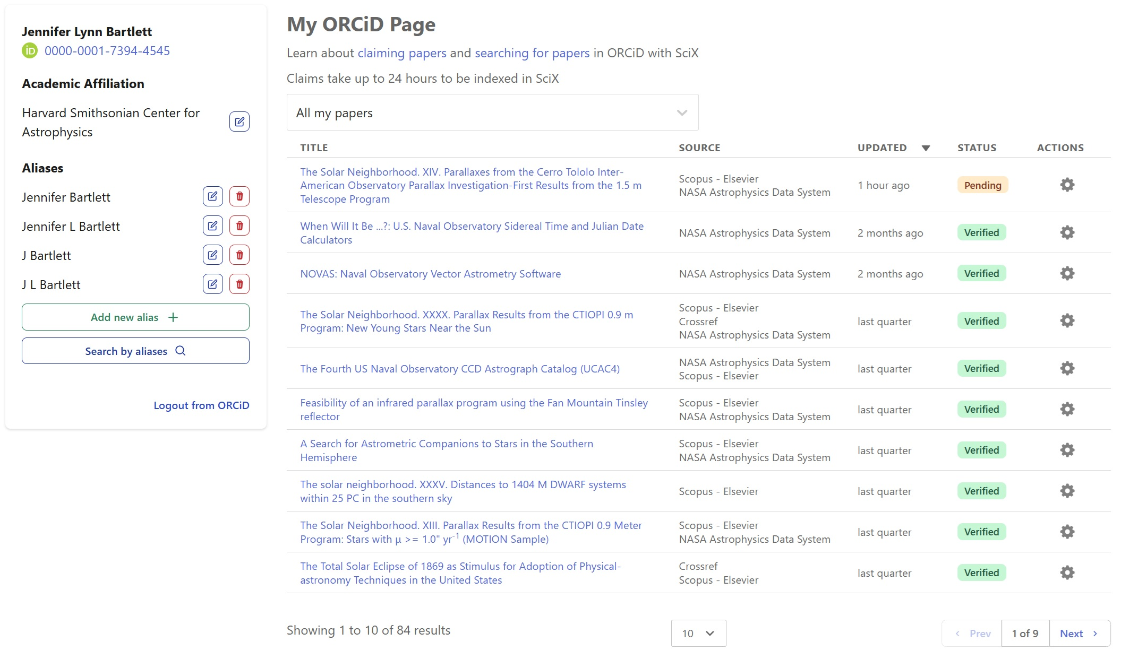Click the 1 hour ago updated cell
The height and width of the screenshot is (659, 1121).
point(883,185)
